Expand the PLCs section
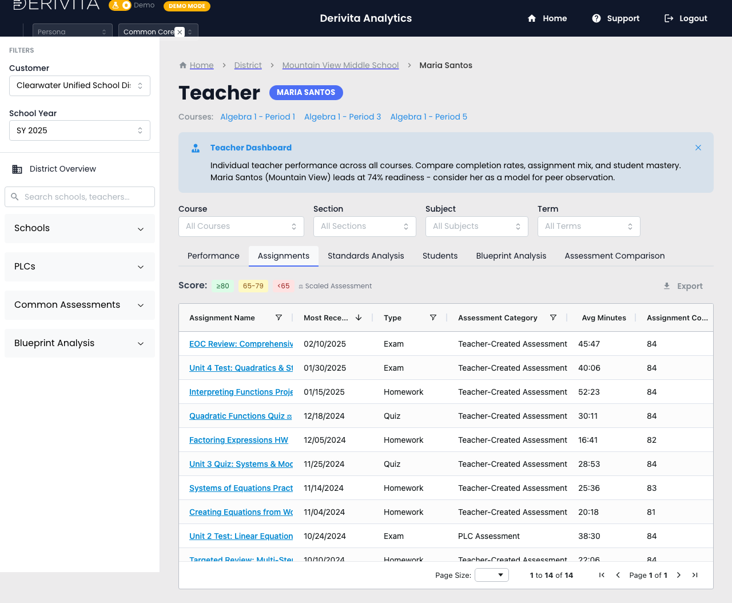 pyautogui.click(x=79, y=267)
